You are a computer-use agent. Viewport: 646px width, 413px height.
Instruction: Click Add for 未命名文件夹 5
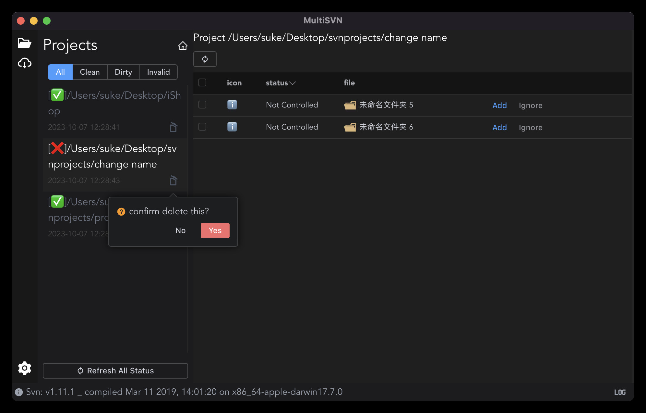tap(499, 105)
